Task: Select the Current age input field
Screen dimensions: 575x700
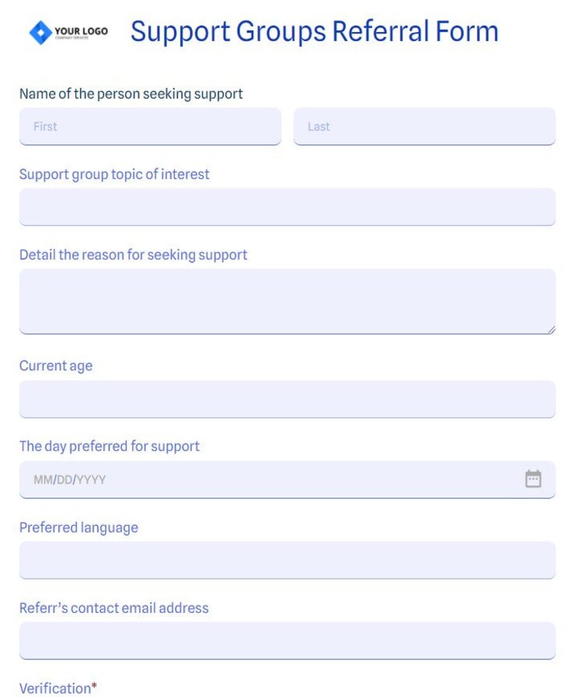Action: (x=287, y=398)
